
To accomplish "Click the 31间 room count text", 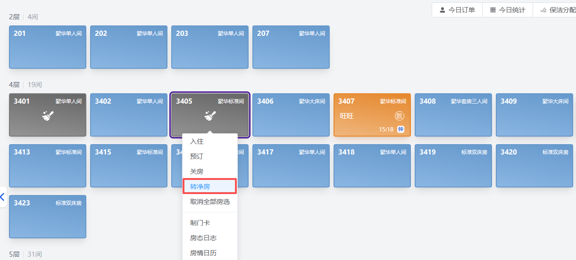I will [x=34, y=254].
